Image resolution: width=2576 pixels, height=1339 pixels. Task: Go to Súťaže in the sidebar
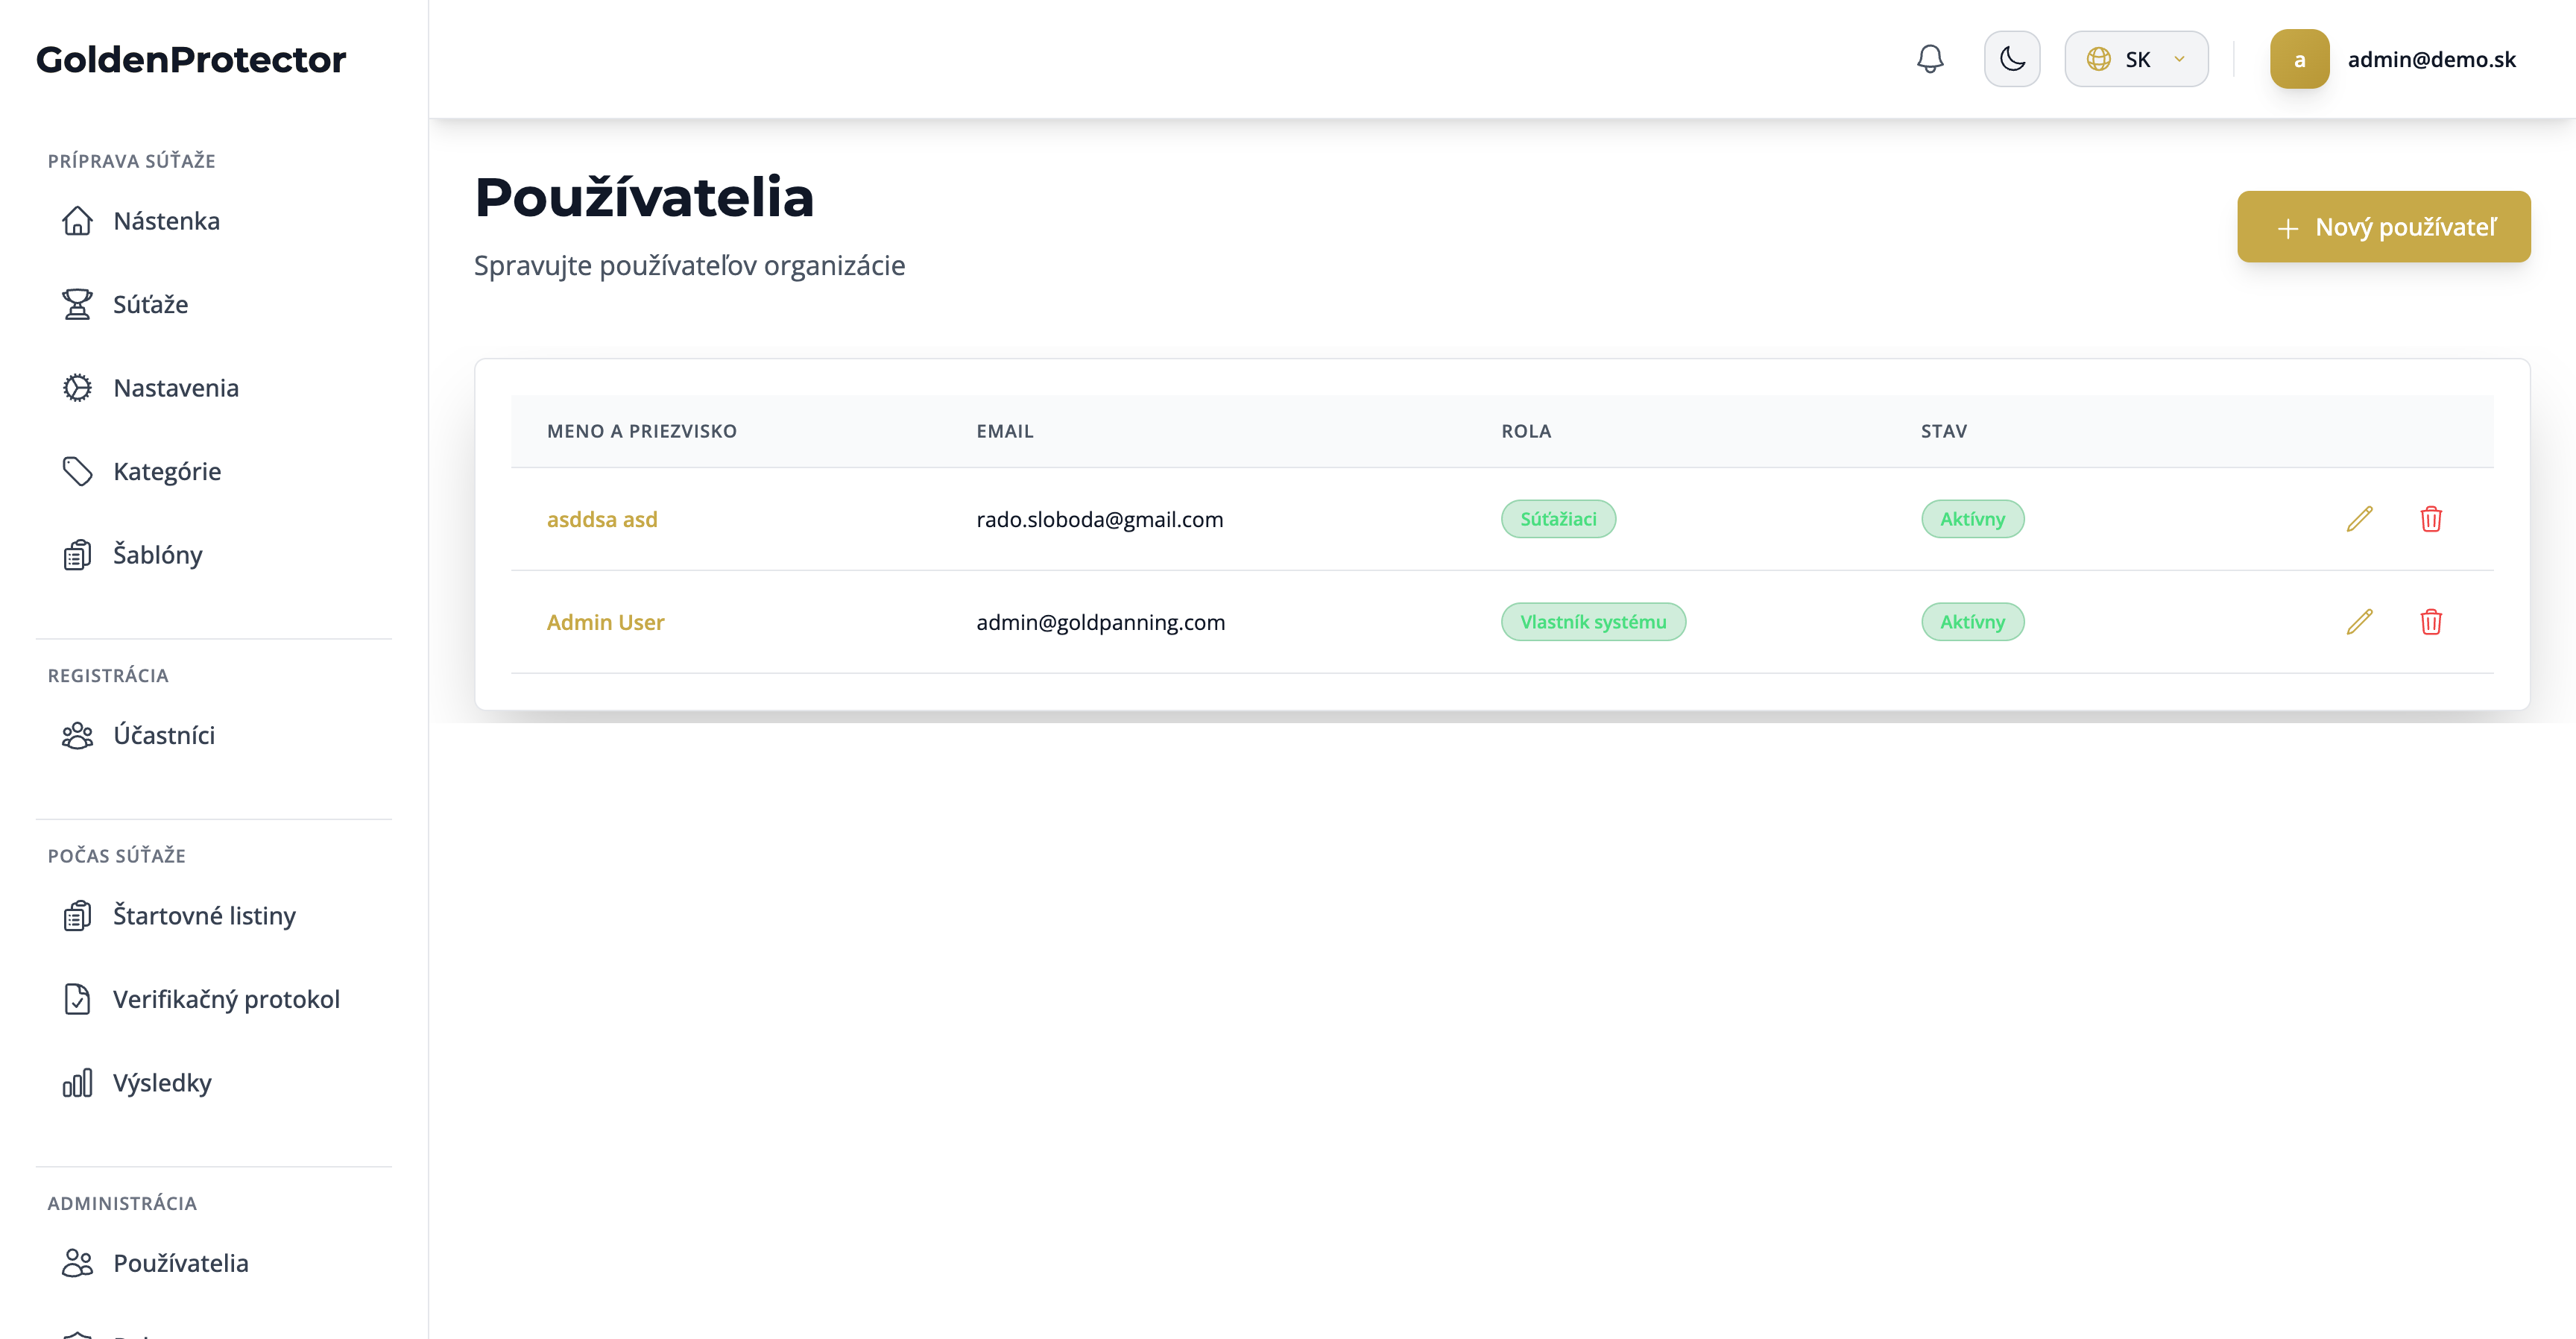coord(150,304)
